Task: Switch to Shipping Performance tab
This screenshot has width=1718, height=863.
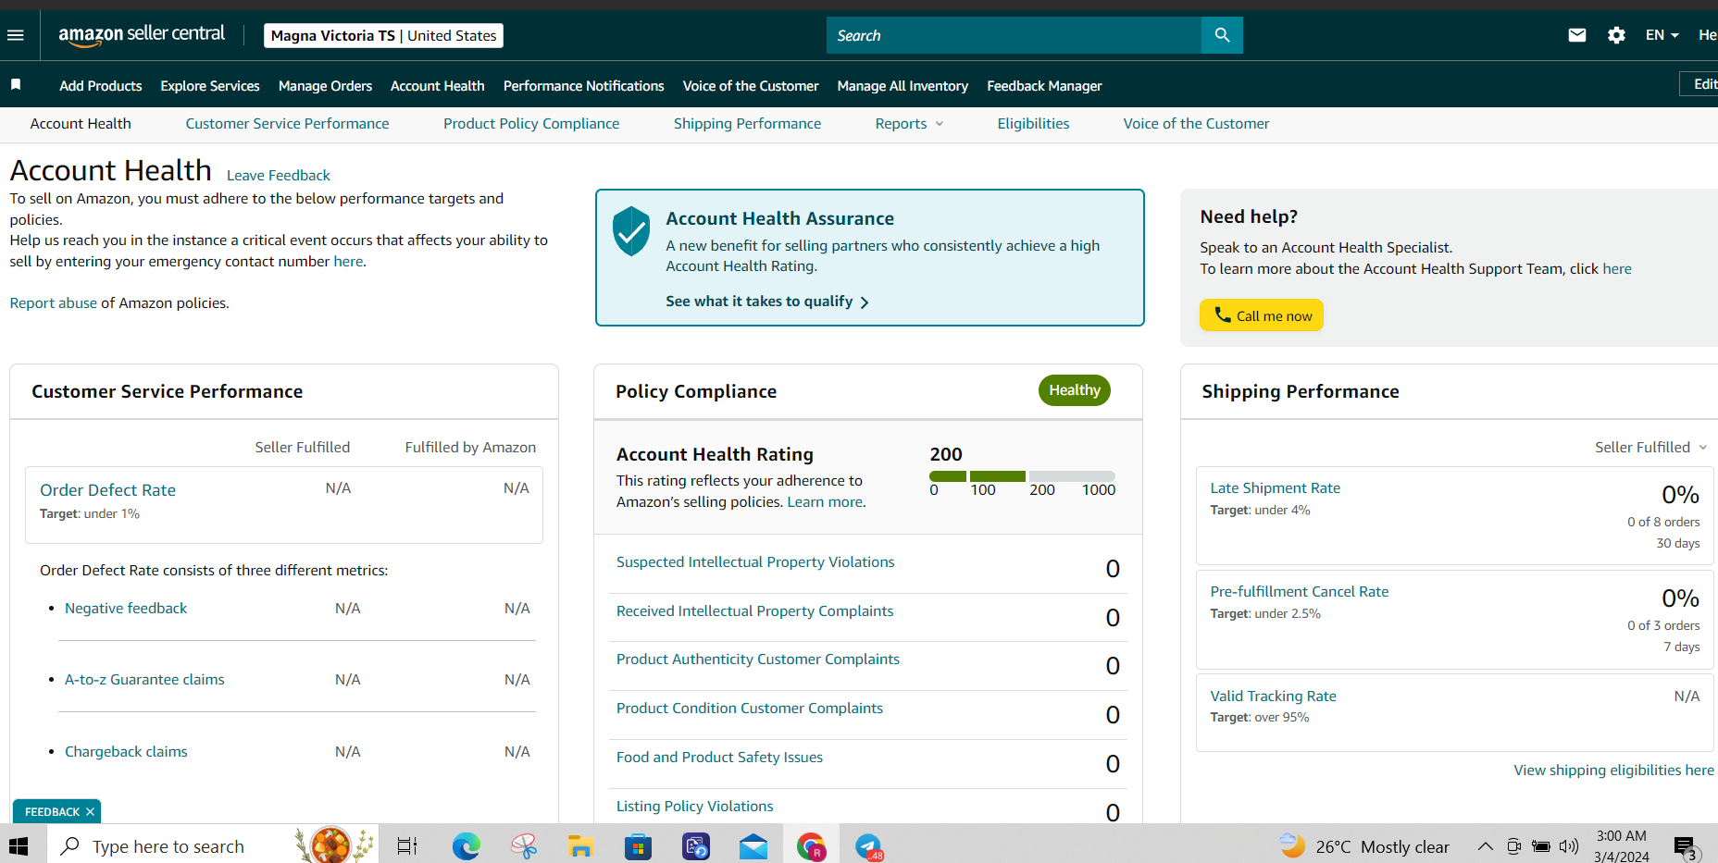Action: [x=747, y=124]
